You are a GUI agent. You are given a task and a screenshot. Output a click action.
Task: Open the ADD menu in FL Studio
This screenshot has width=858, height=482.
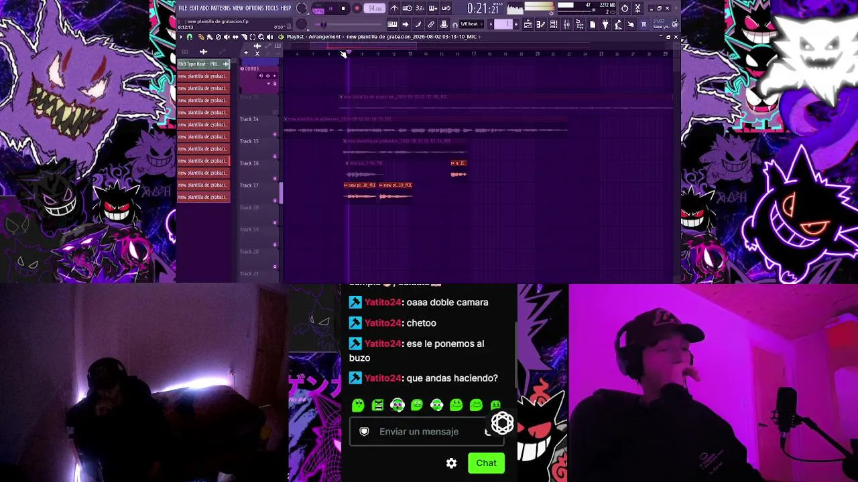(x=204, y=8)
